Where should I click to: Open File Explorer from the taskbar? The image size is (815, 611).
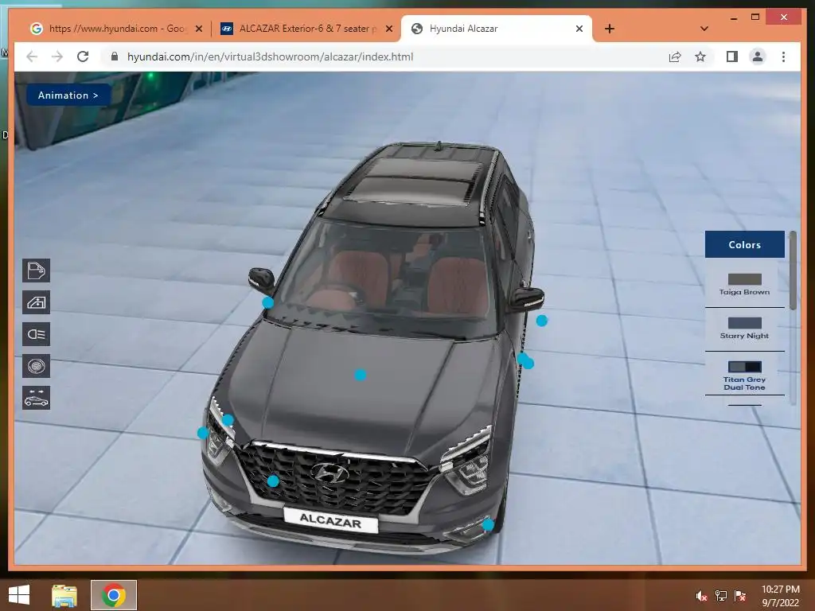(64, 595)
